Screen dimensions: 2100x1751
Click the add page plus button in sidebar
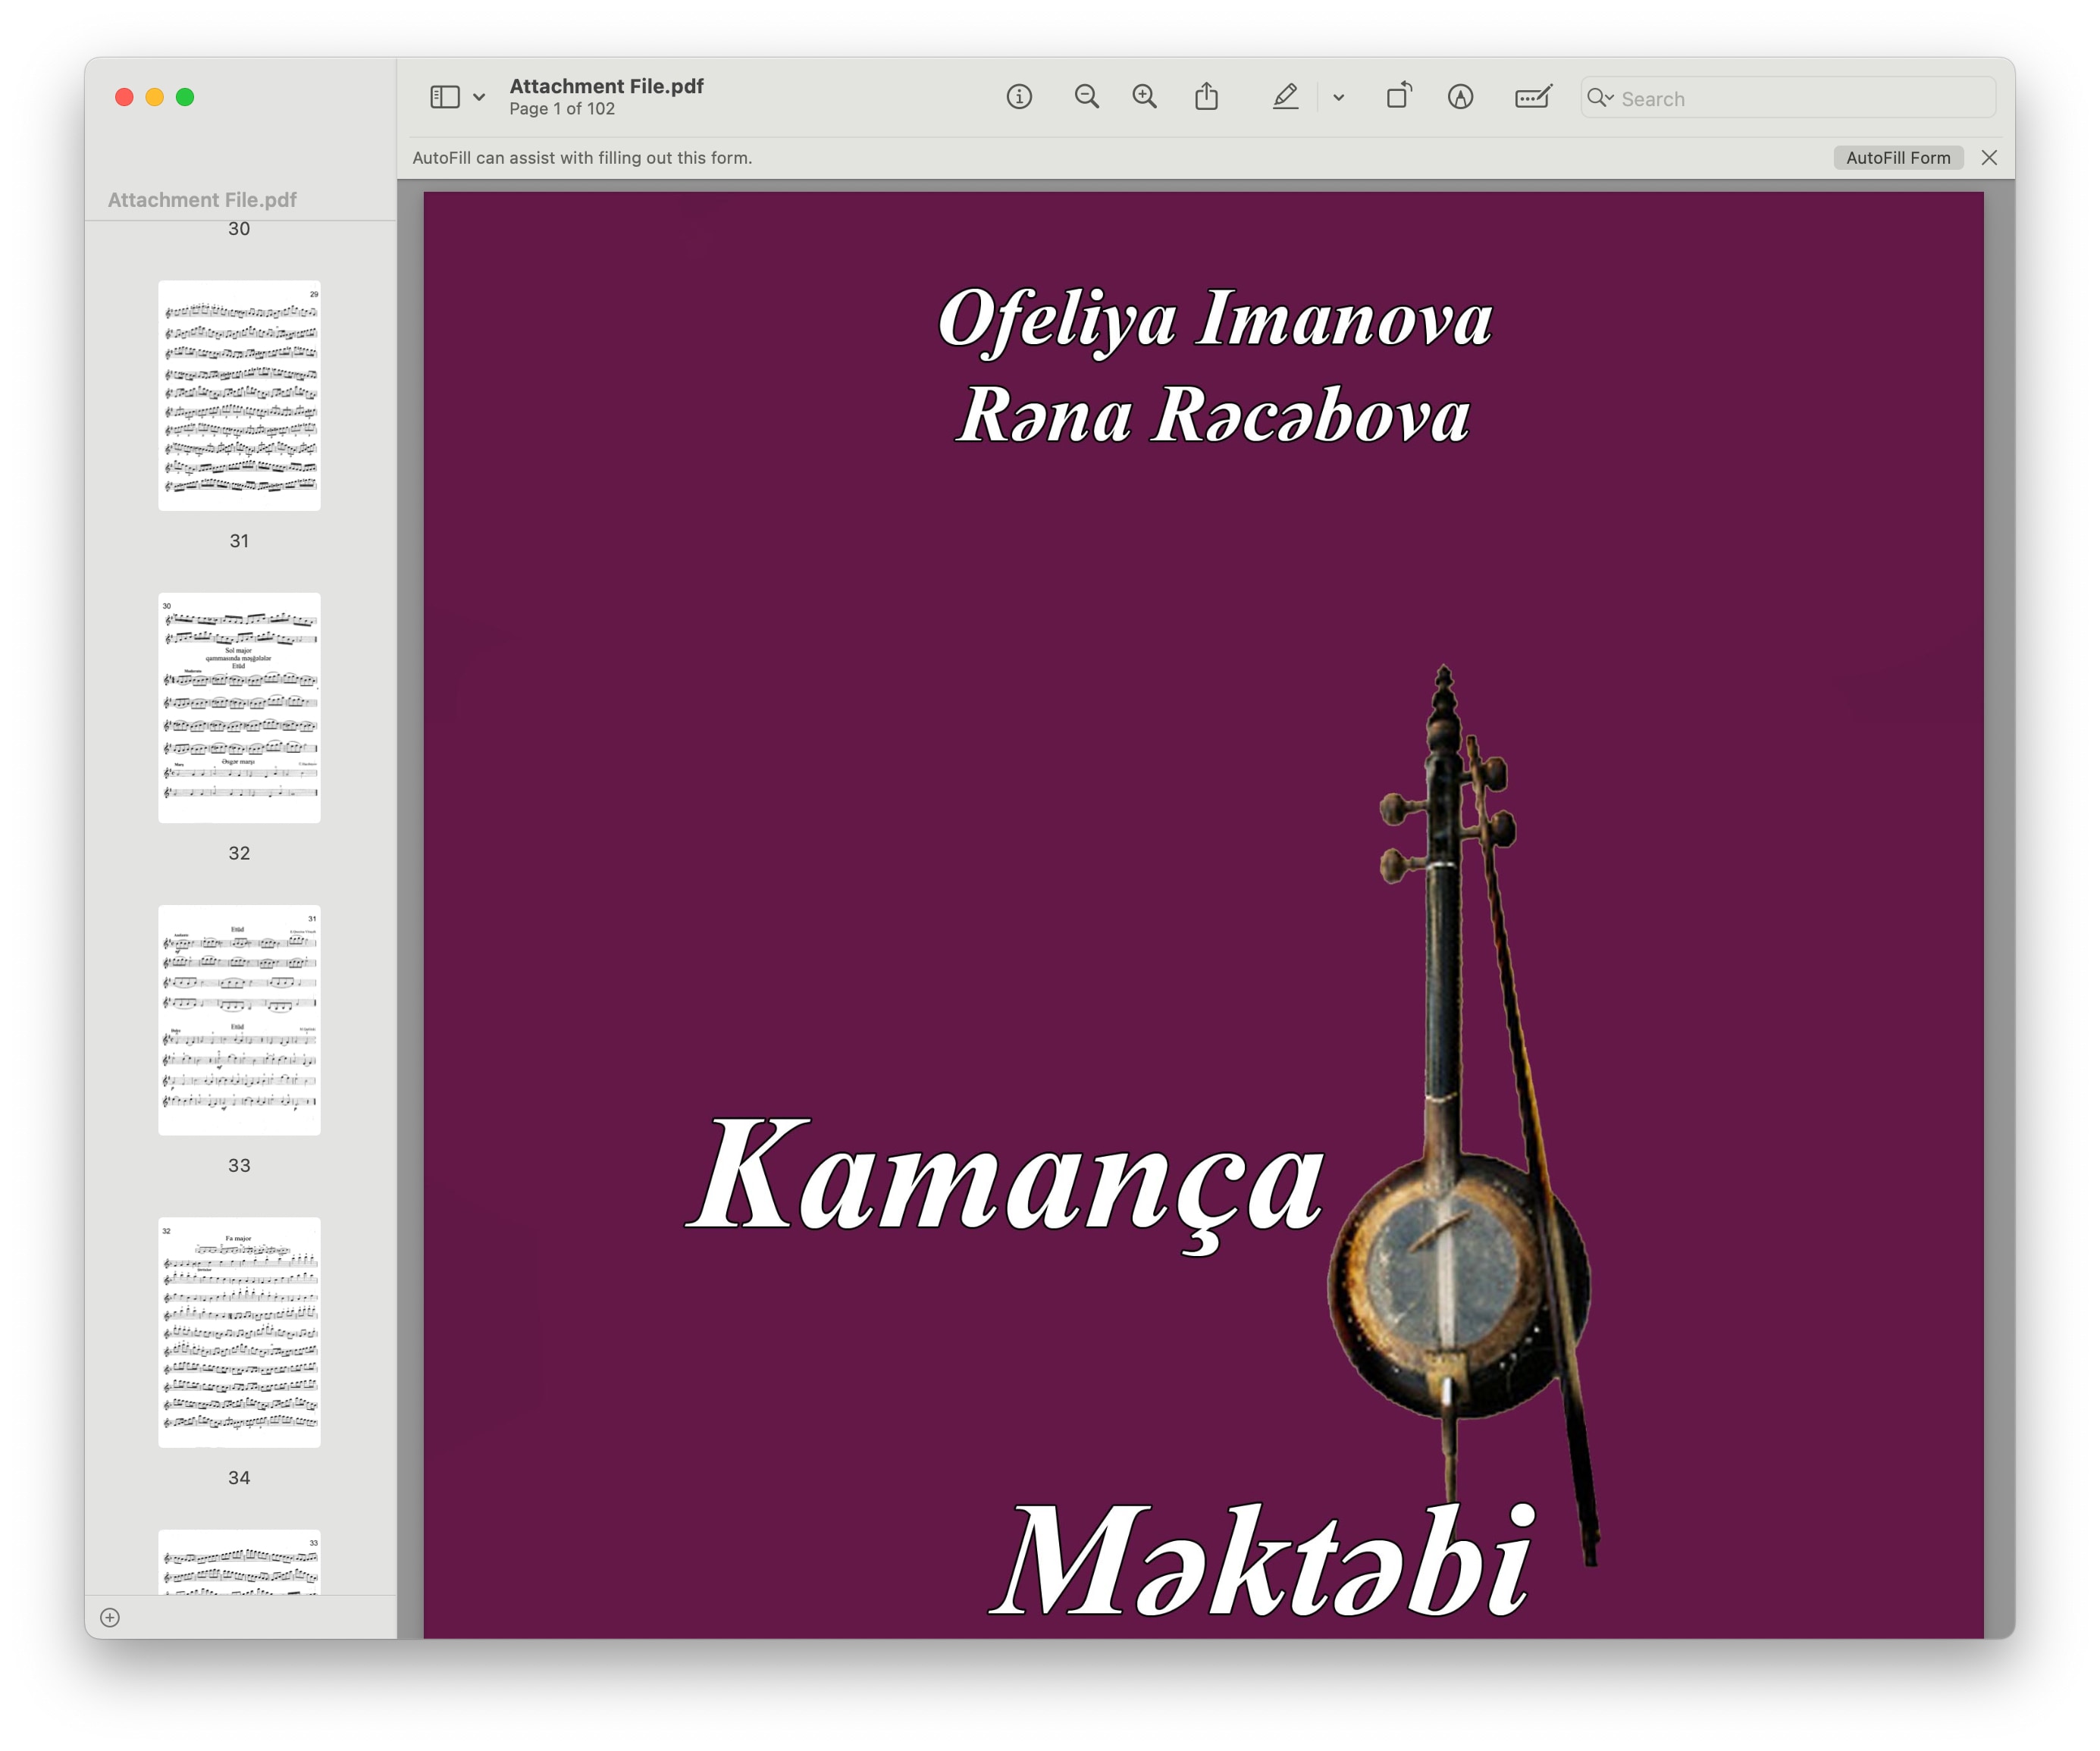110,1618
